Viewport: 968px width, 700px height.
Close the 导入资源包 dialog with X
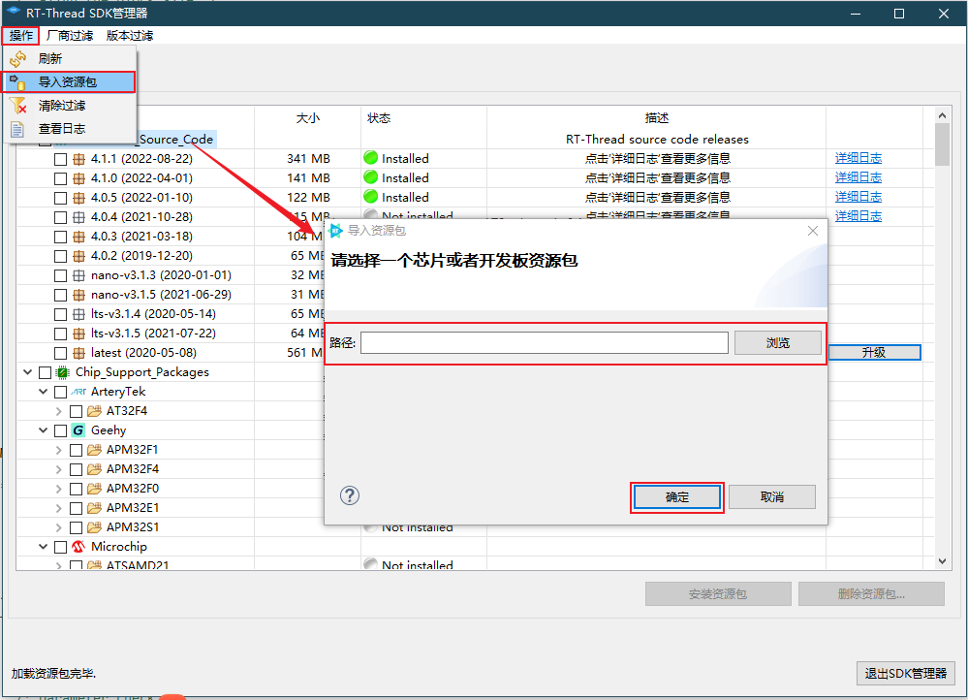(813, 231)
